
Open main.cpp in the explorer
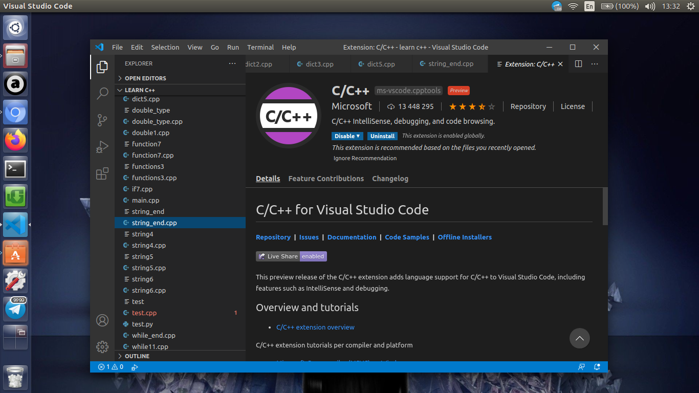[x=145, y=201]
